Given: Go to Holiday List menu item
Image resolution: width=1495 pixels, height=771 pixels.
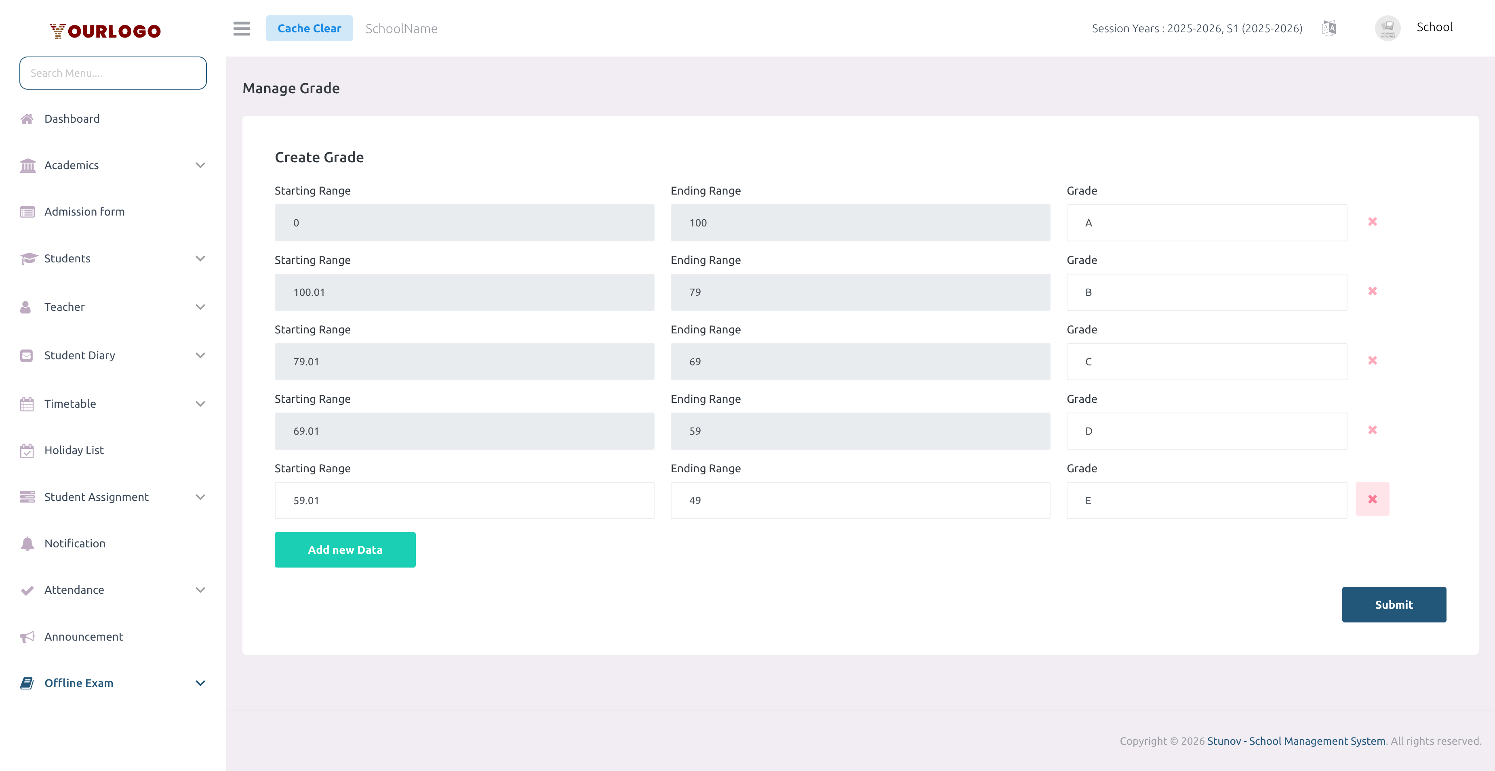Looking at the screenshot, I should 74,450.
